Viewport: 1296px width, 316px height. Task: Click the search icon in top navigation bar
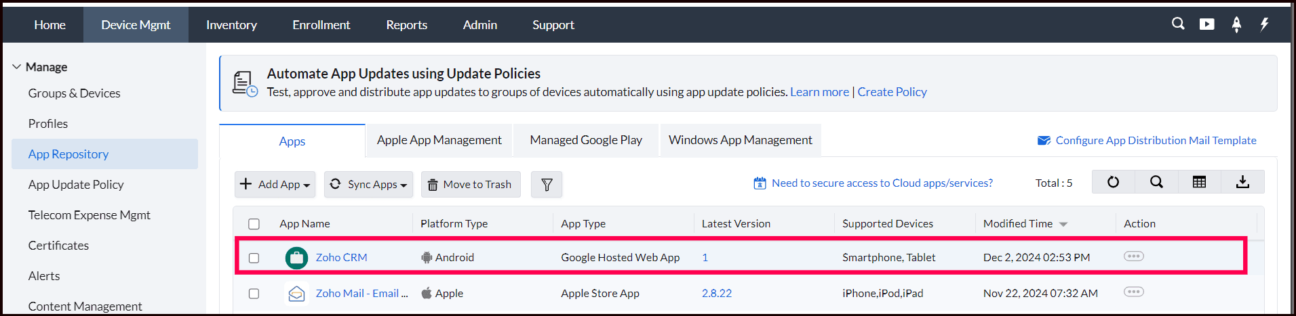[x=1178, y=24]
